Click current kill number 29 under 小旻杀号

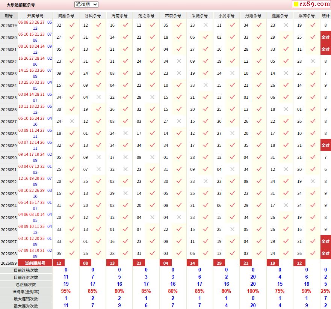point(219,263)
